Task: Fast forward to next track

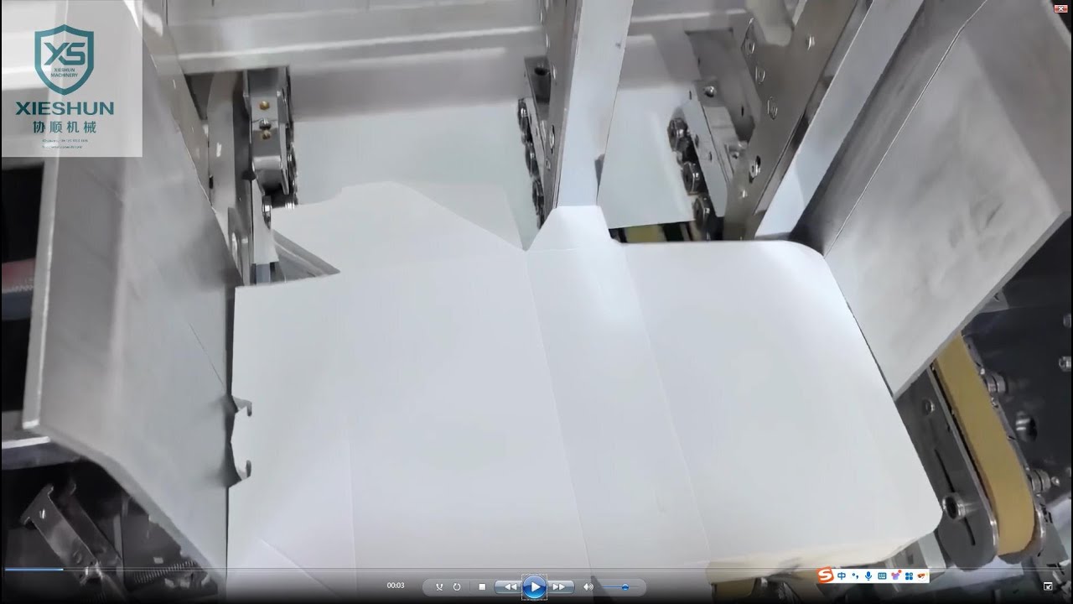Action: point(560,587)
